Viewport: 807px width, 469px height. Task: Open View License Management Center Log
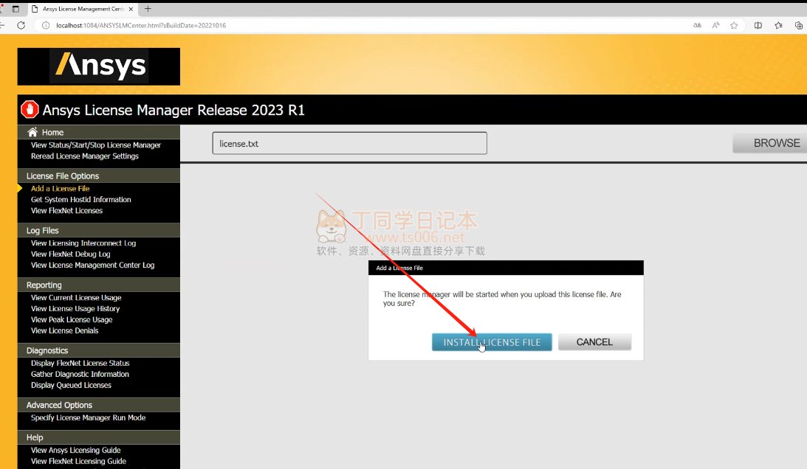coord(92,265)
